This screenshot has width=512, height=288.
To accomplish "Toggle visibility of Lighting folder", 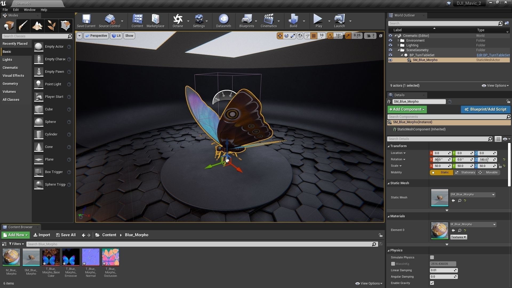I will (390, 45).
